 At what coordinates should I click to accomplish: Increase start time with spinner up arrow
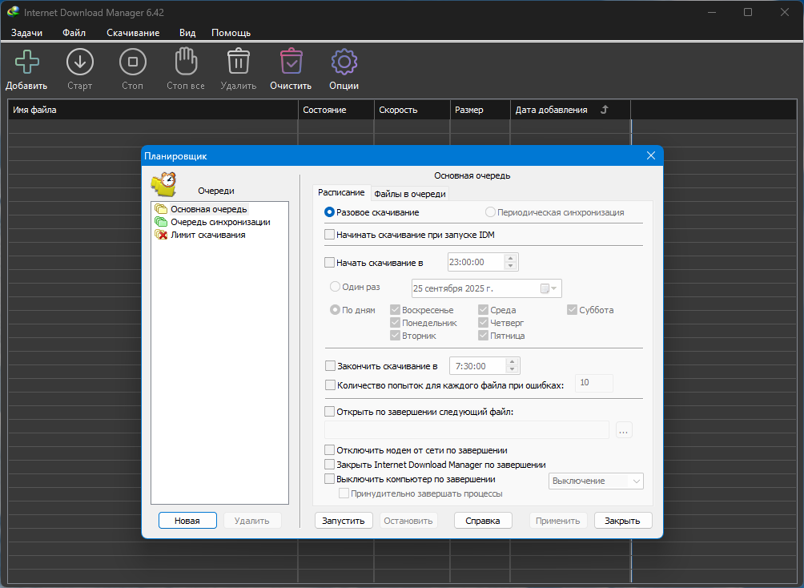pyautogui.click(x=511, y=258)
